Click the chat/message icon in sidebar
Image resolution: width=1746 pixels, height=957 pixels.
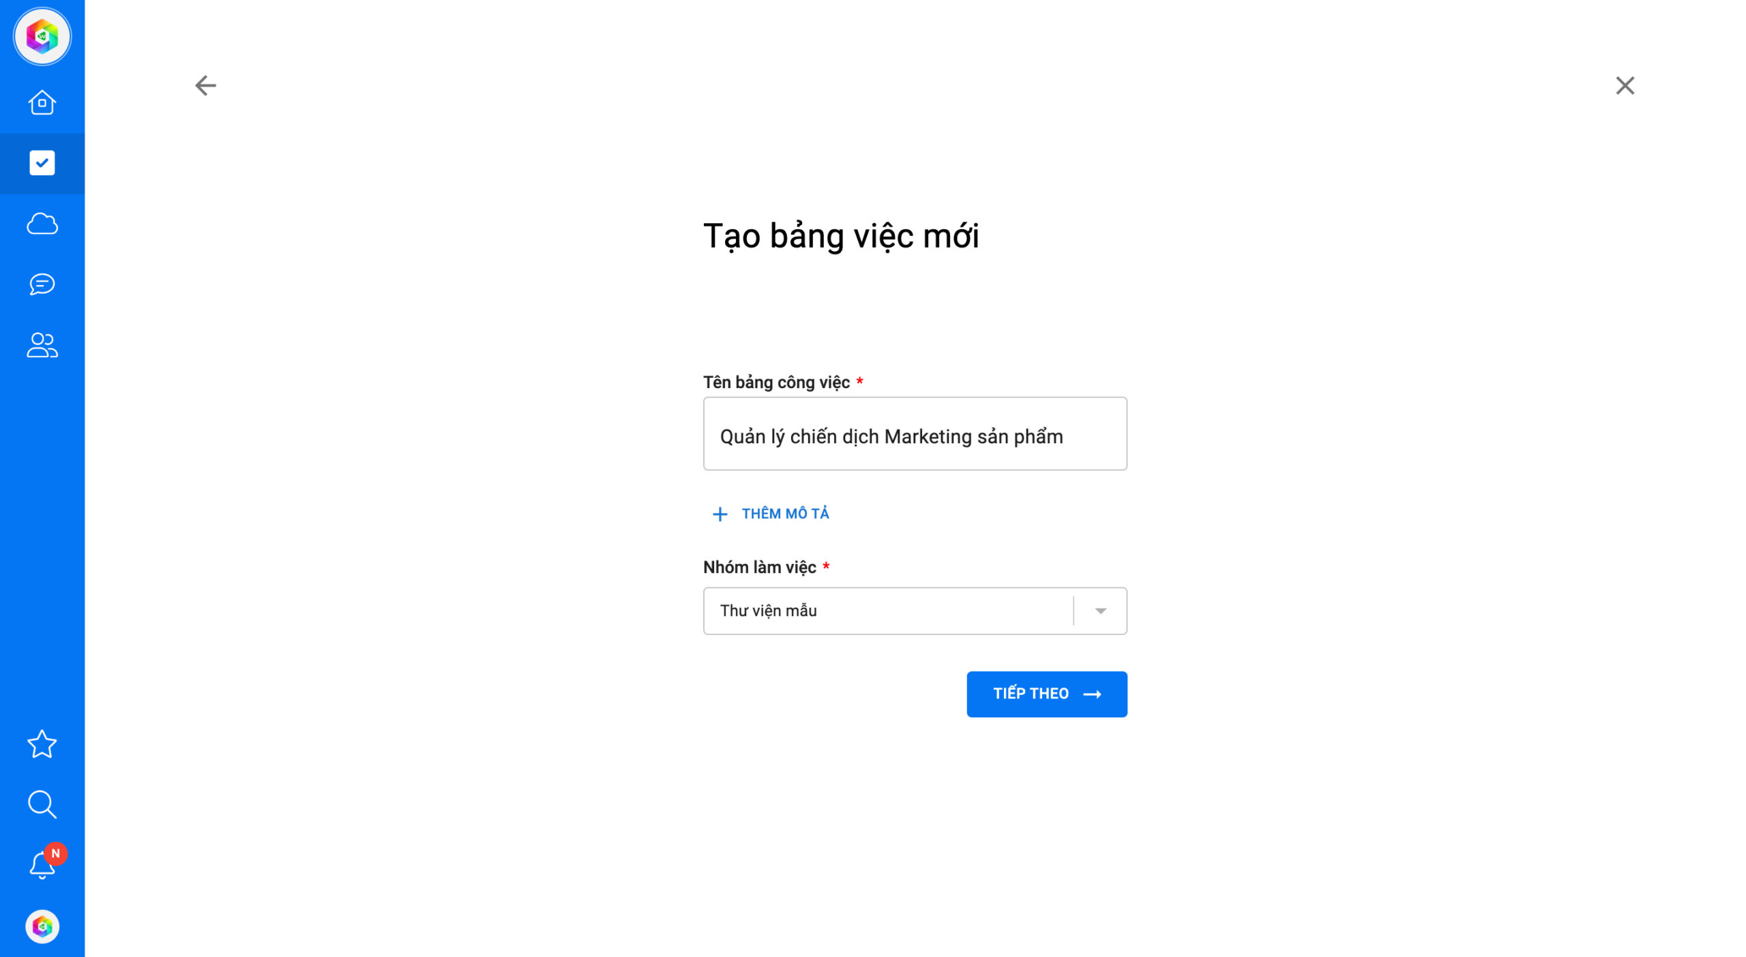pos(42,284)
